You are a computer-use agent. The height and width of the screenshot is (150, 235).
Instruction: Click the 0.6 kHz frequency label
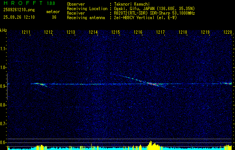coord(3,142)
